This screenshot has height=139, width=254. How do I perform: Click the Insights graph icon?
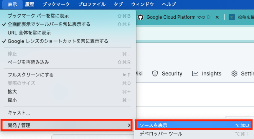(195, 74)
